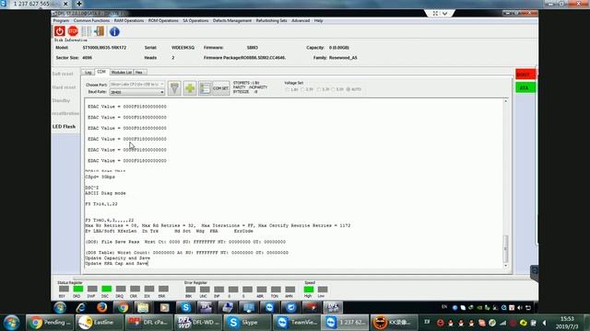This screenshot has width=590, height=331.
Task: Open DFL-WD in the local taskbar
Action: [x=197, y=323]
